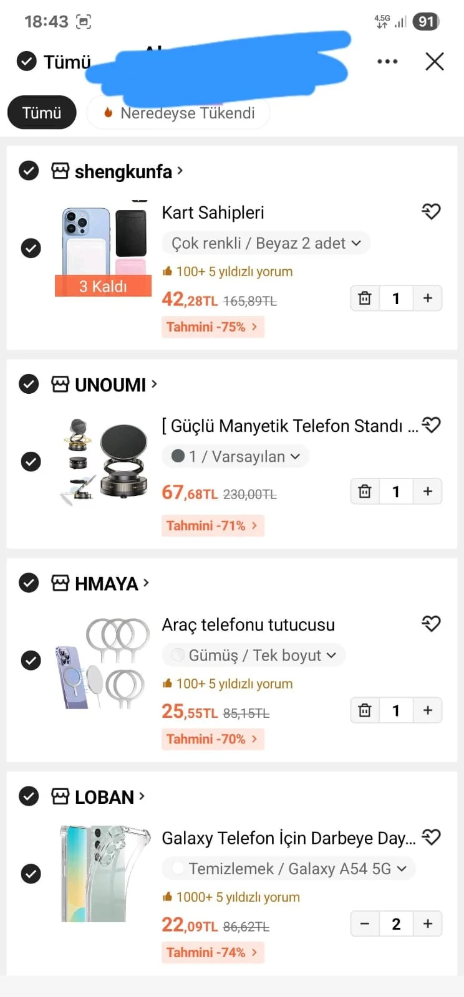Decrease Galaxy case quantity with minus
This screenshot has height=997, width=464.
[365, 924]
